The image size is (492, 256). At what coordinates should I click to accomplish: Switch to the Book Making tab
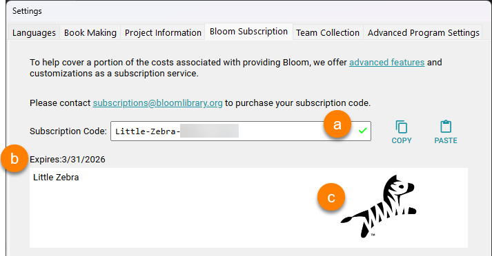coord(90,32)
